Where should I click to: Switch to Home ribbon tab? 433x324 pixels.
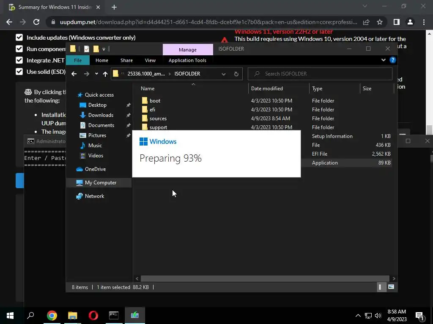tap(102, 60)
